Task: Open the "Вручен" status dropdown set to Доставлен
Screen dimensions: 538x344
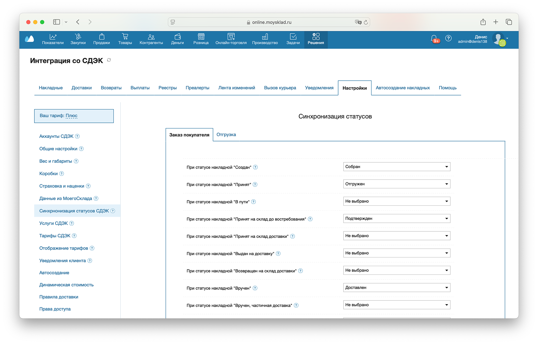Action: [x=397, y=288]
